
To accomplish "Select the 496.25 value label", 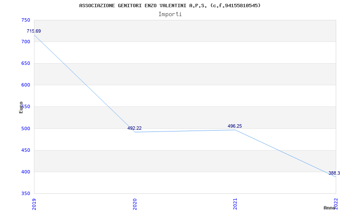I will pyautogui.click(x=235, y=126).
